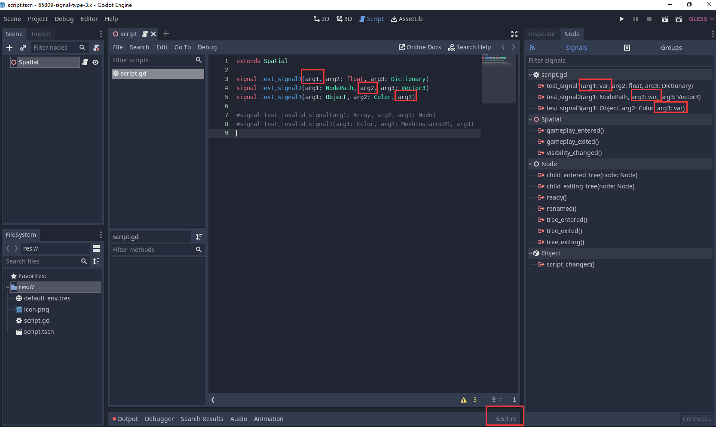Screen dimensions: 716x427
Task: Switch to 3D workspace
Action: click(344, 19)
